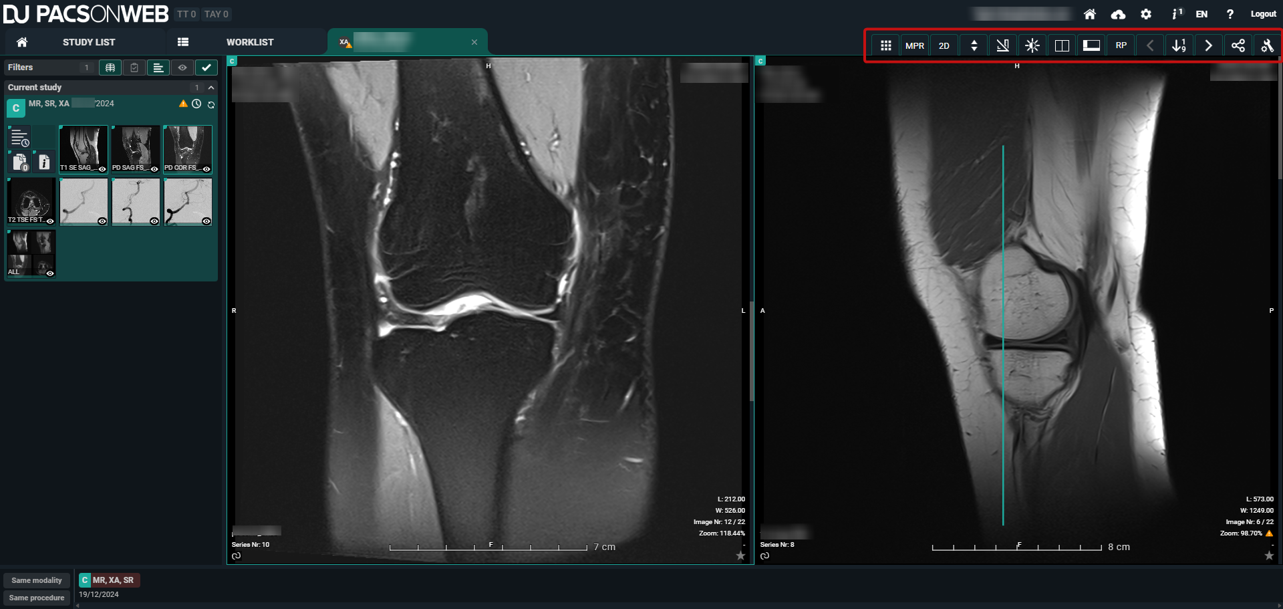The image size is (1283, 609).
Task: Open the scroll direction up-down arrows control
Action: [x=974, y=46]
